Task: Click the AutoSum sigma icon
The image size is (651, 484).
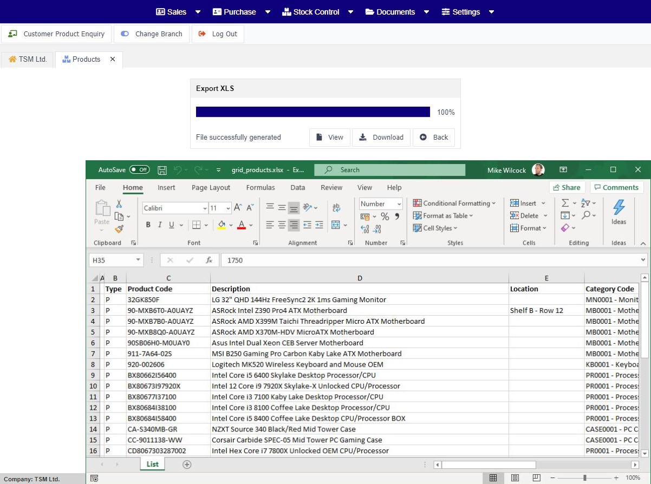Action: [x=565, y=203]
